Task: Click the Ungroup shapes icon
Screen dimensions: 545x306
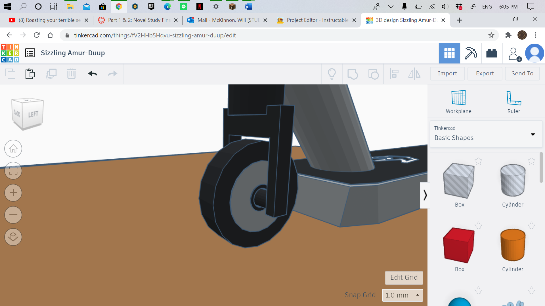Action: pyautogui.click(x=374, y=74)
